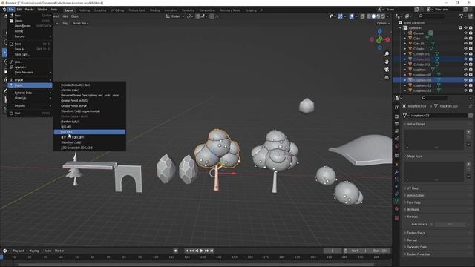Open the Scene properties tab
This screenshot has height=267, width=475.
pos(396,139)
